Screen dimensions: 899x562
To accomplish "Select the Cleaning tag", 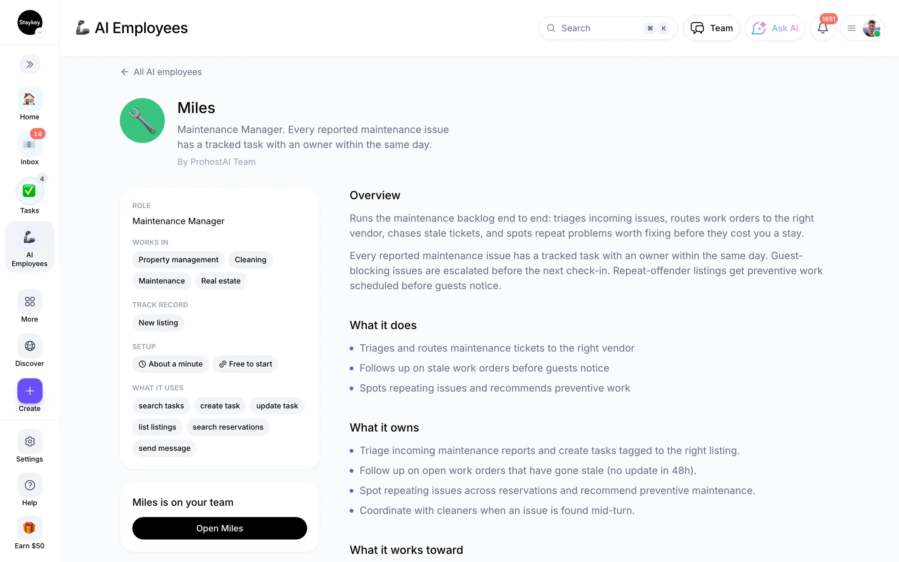I will coord(251,260).
